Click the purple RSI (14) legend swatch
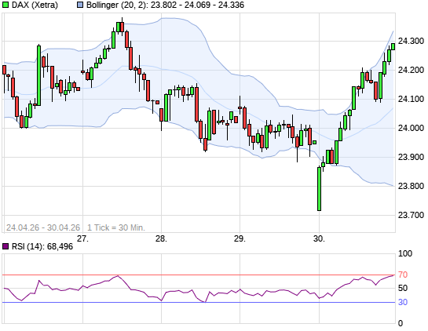The width and height of the screenshot is (428, 331). coord(5,246)
